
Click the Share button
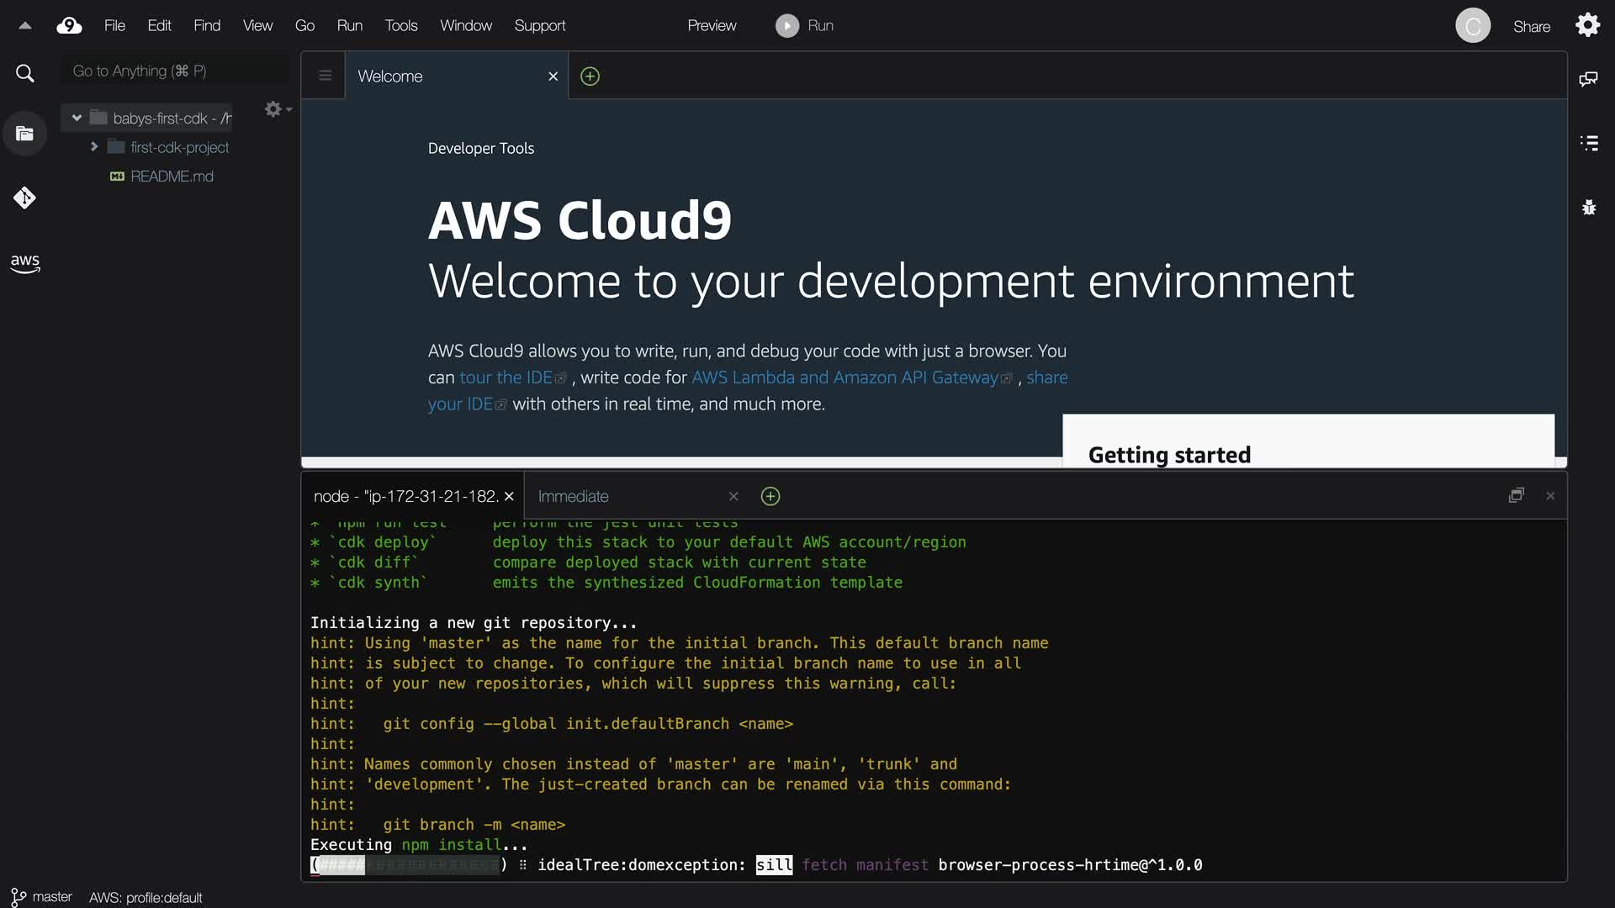coord(1531,26)
